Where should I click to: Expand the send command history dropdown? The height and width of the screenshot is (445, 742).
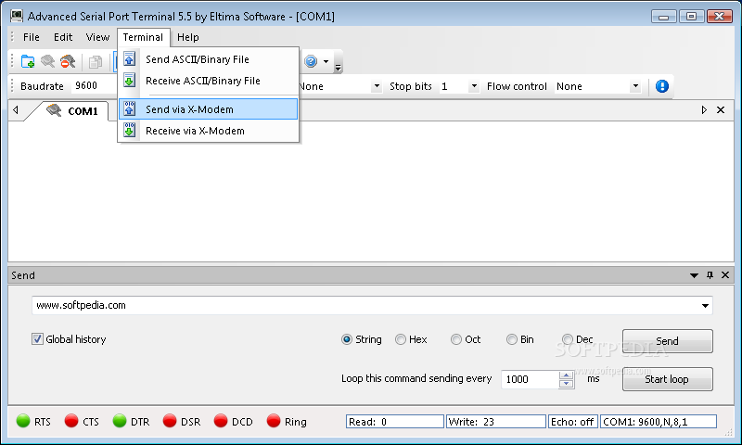click(x=705, y=306)
